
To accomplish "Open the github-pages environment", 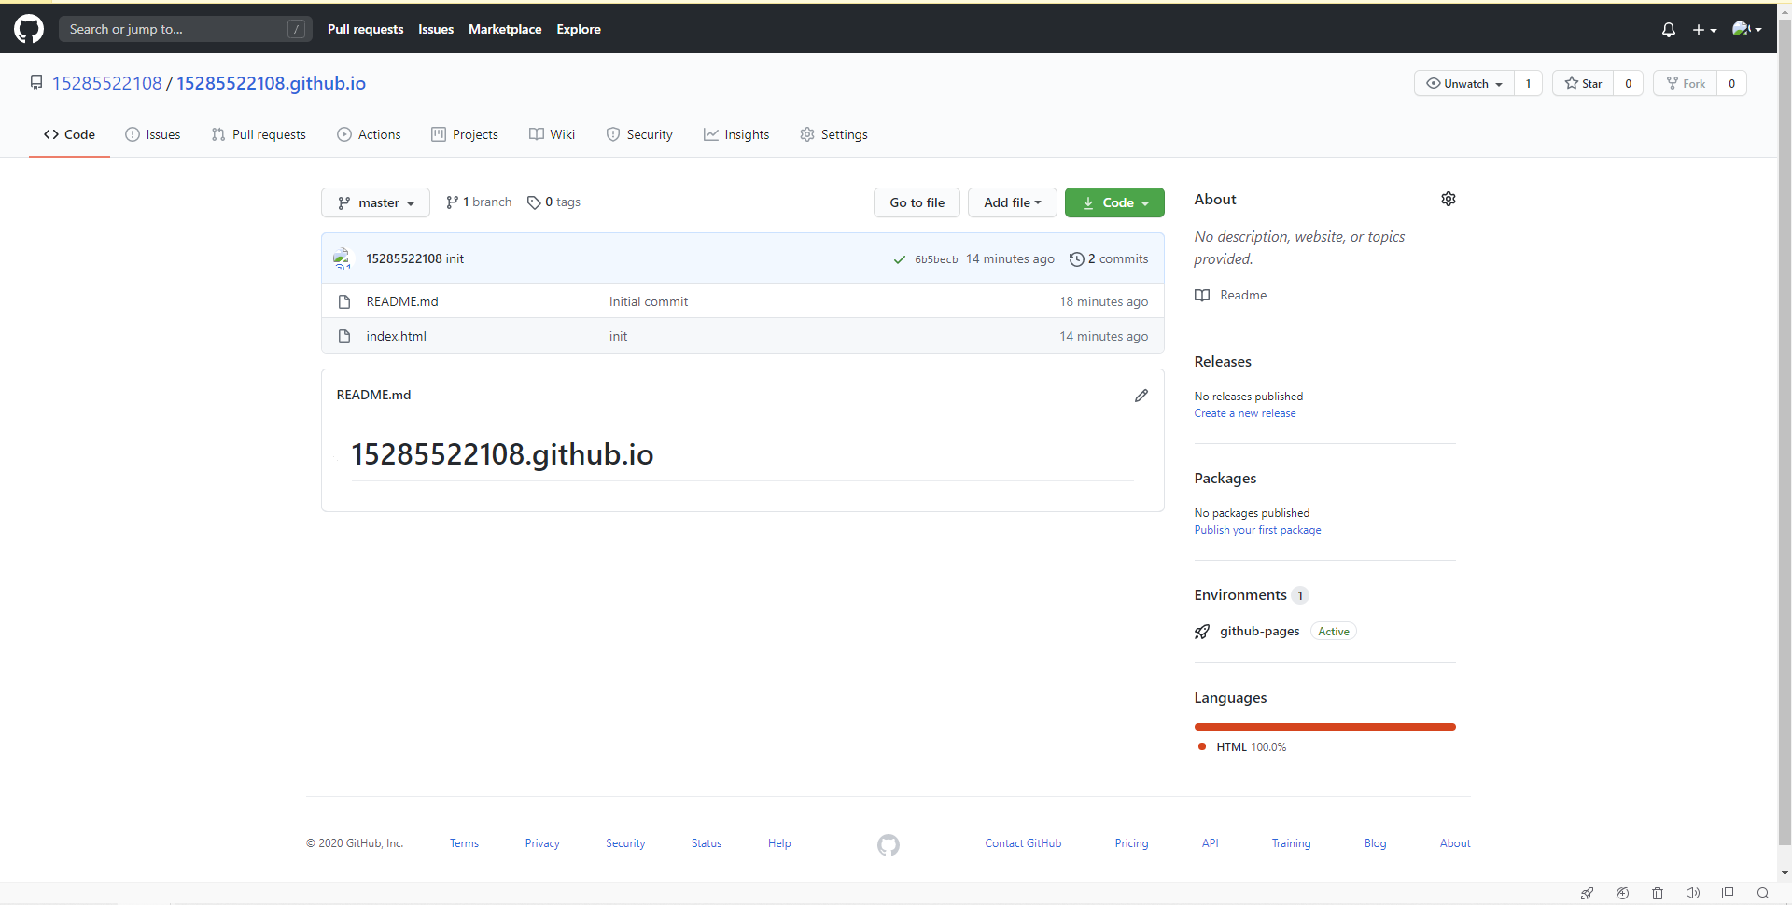I will pyautogui.click(x=1259, y=632).
